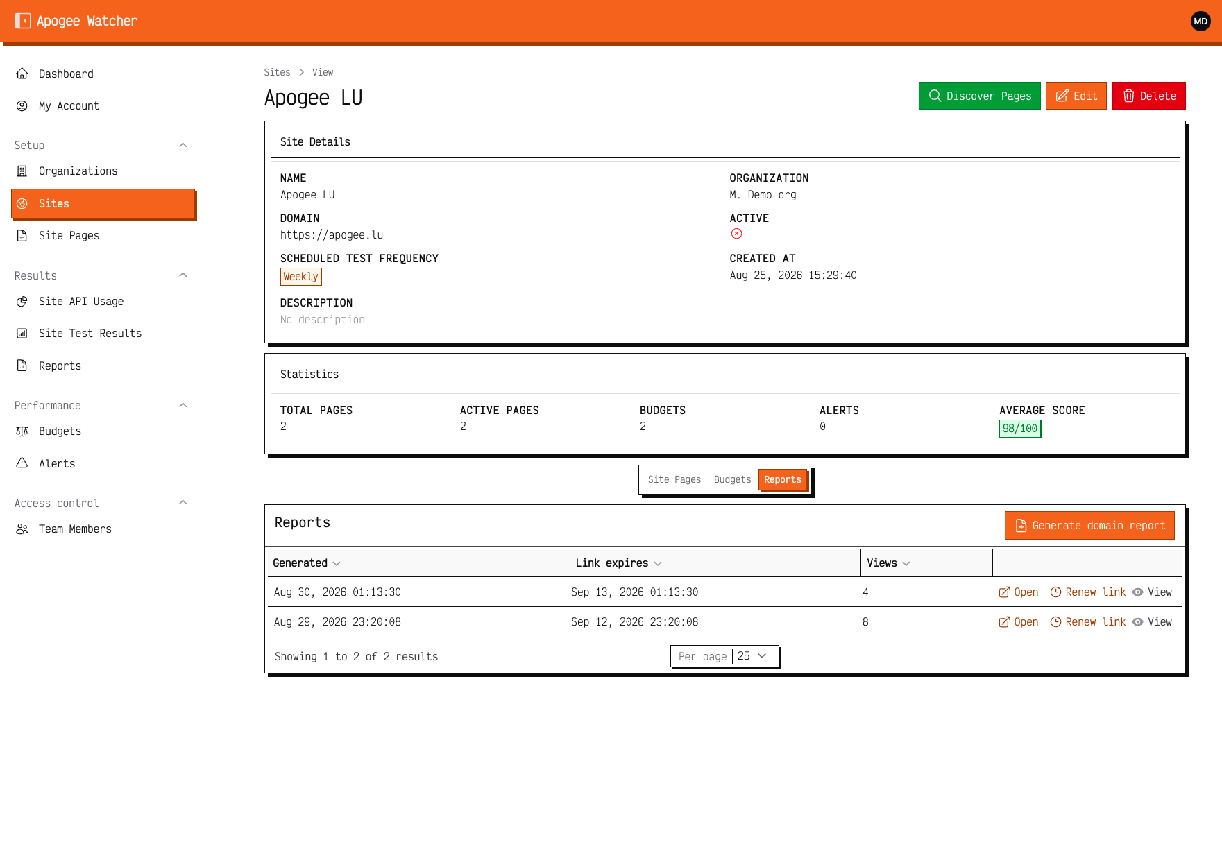The height and width of the screenshot is (867, 1222).
Task: Click the red Delete button
Action: pyautogui.click(x=1148, y=96)
